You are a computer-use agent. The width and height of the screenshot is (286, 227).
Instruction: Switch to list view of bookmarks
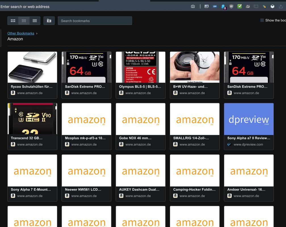pyautogui.click(x=35, y=21)
